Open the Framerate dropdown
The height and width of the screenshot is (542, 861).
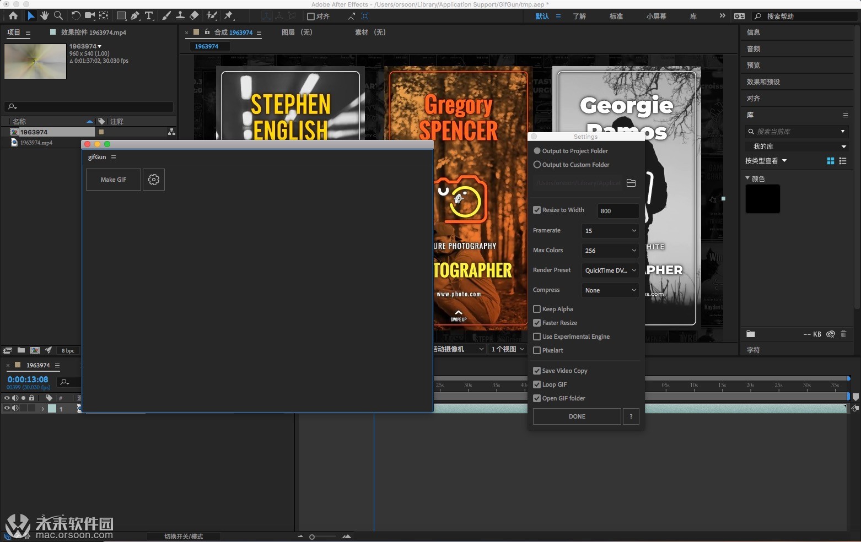(x=610, y=231)
